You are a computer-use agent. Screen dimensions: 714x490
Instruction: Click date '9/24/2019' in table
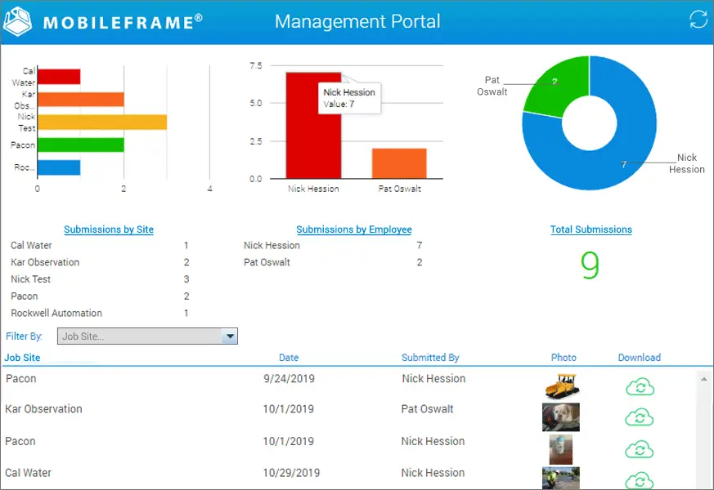(x=290, y=379)
